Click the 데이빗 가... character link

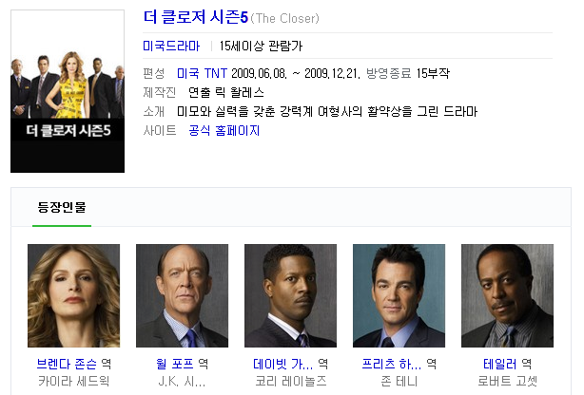(283, 364)
